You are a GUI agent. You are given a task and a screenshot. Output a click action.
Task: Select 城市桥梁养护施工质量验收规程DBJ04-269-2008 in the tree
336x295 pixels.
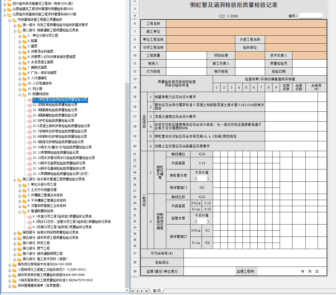tap(51, 275)
